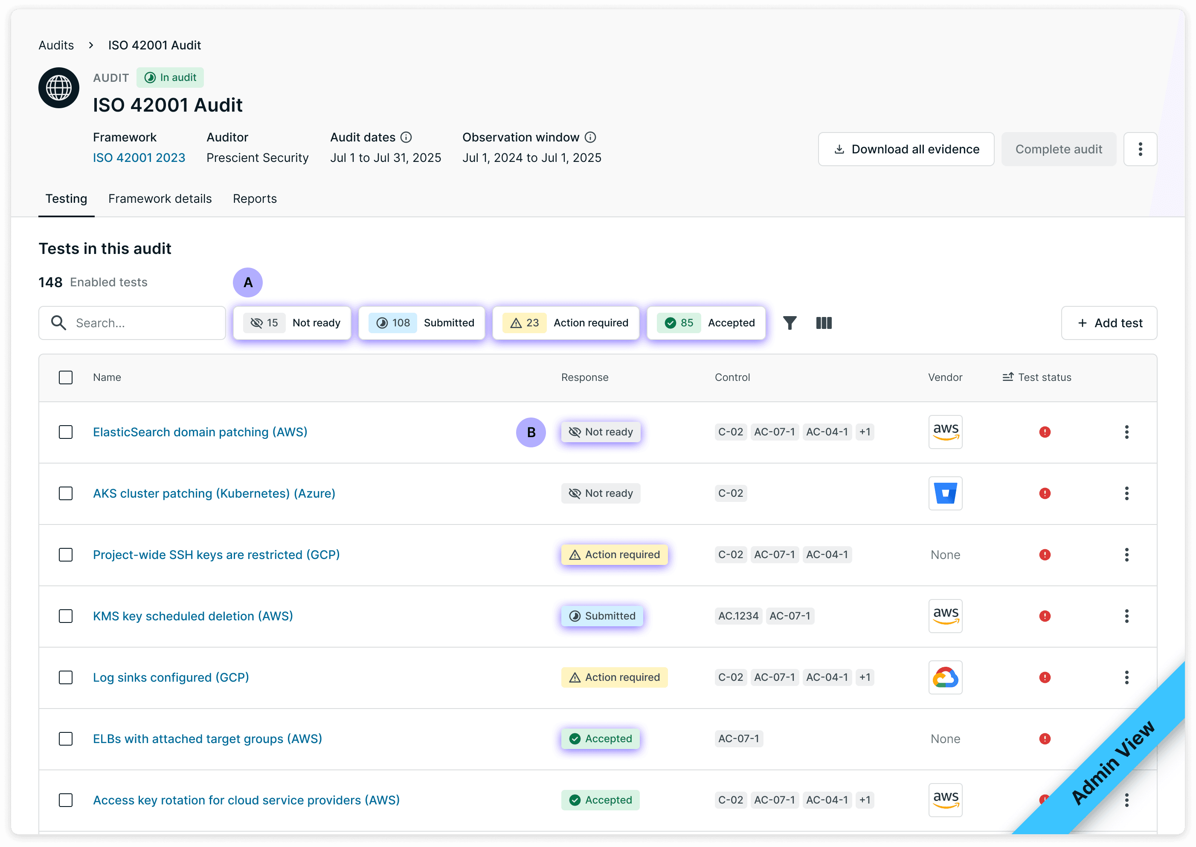
Task: Click info icon beside Audit dates
Action: point(406,137)
